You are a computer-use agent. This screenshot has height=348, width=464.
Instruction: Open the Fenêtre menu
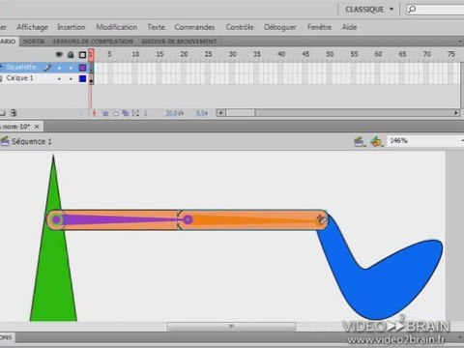click(x=319, y=27)
